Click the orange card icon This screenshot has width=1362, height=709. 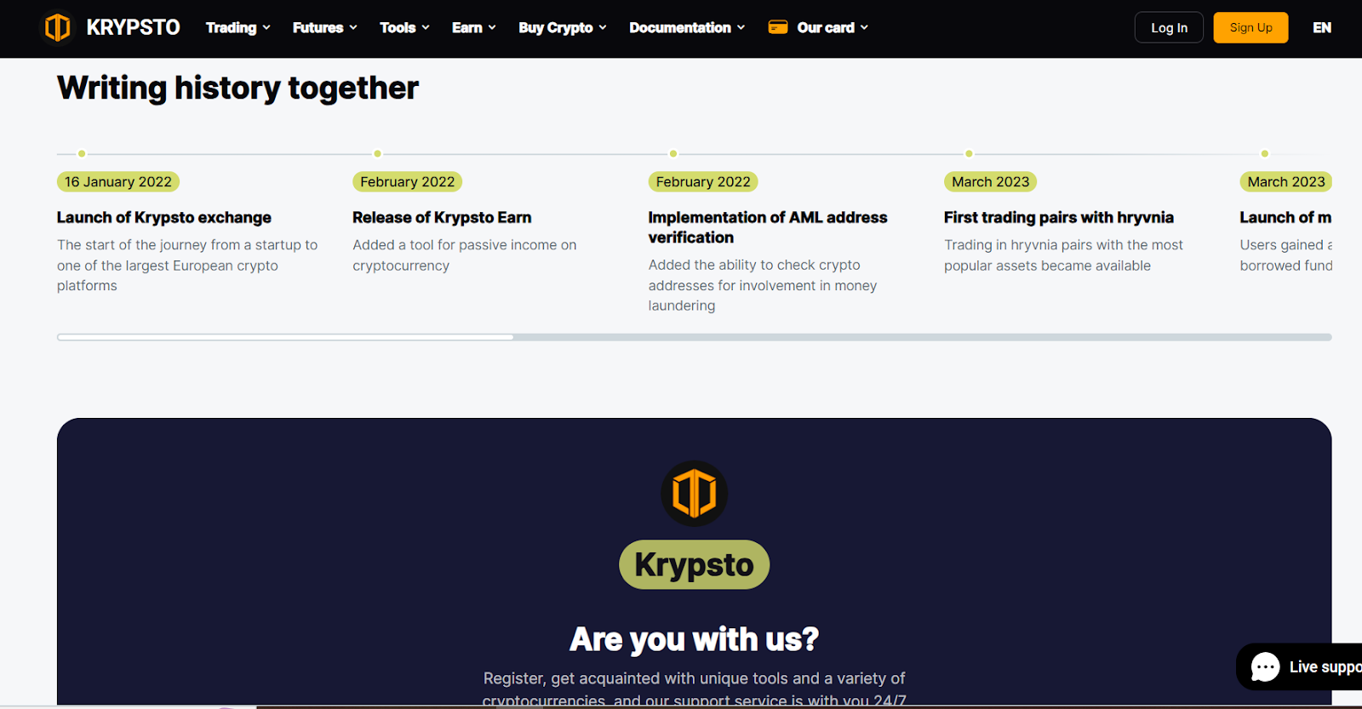click(778, 27)
